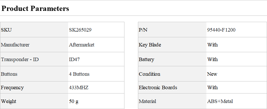The width and height of the screenshot is (267, 109).
Task: Click the Weight label cell
Action: 34,101
